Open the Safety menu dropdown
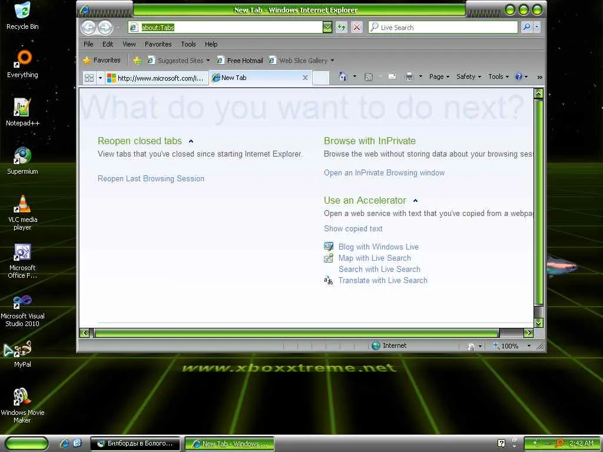Viewport: 603px width, 452px height. pos(468,77)
